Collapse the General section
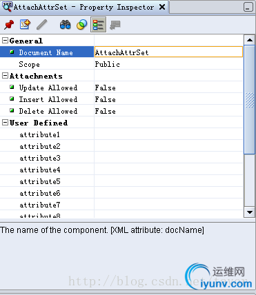Screen dimensions: 256x295 pos(5,41)
